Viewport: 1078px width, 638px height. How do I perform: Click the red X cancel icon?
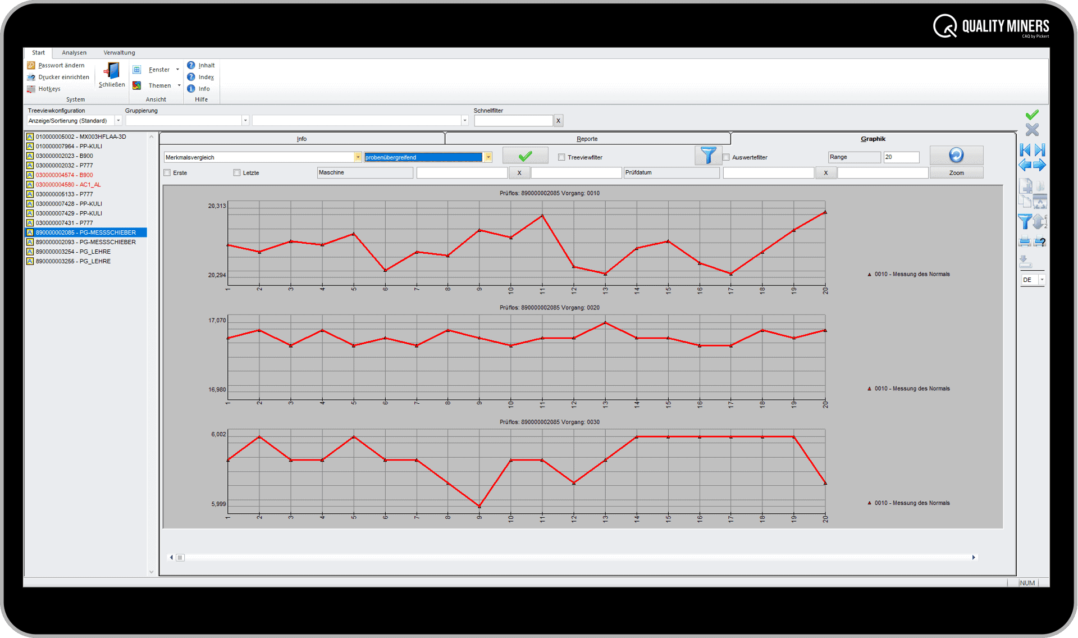[1031, 130]
